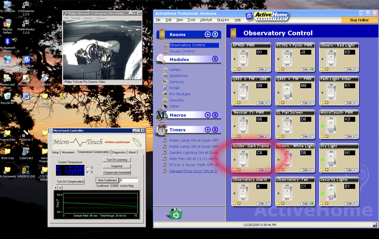The width and height of the screenshot is (379, 239).
Task: Add a new macro with plus icon
Action: point(208,115)
